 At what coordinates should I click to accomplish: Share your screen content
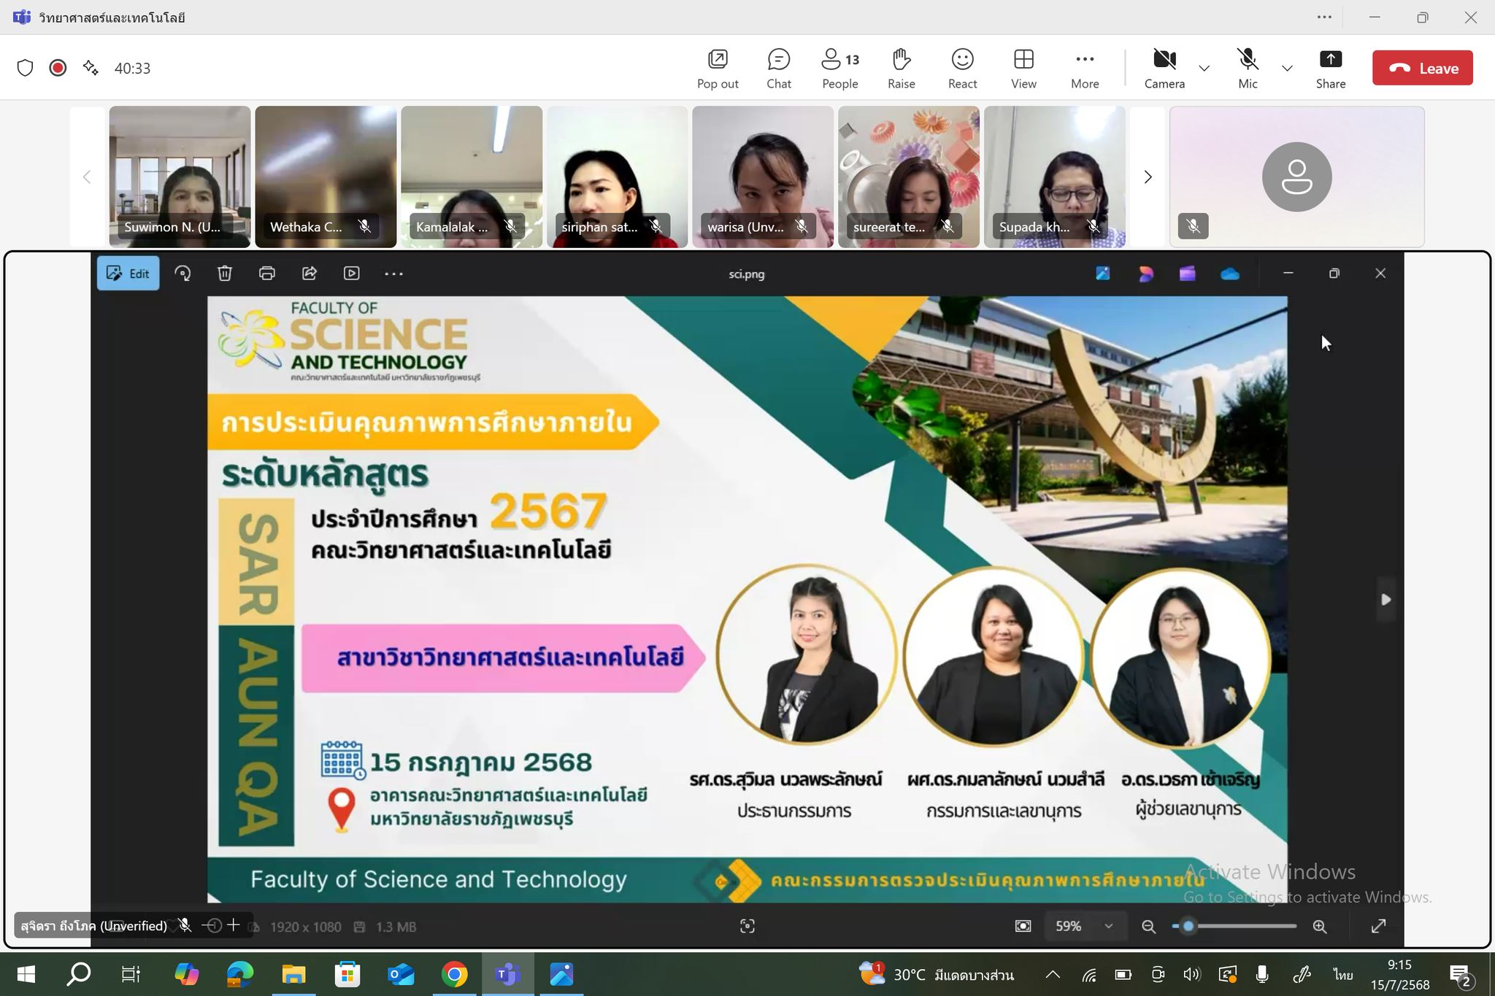point(1330,68)
